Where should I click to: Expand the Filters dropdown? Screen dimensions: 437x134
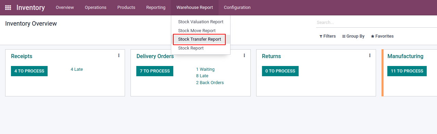pos(327,36)
